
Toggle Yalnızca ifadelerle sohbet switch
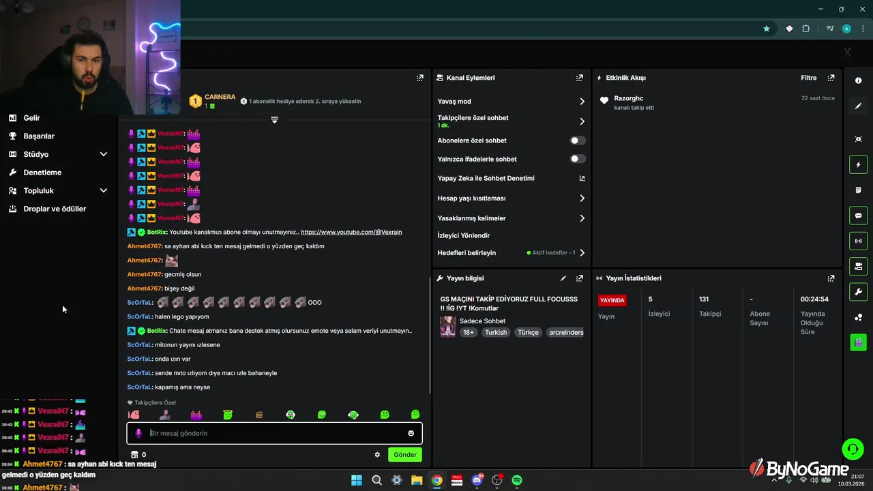(578, 159)
